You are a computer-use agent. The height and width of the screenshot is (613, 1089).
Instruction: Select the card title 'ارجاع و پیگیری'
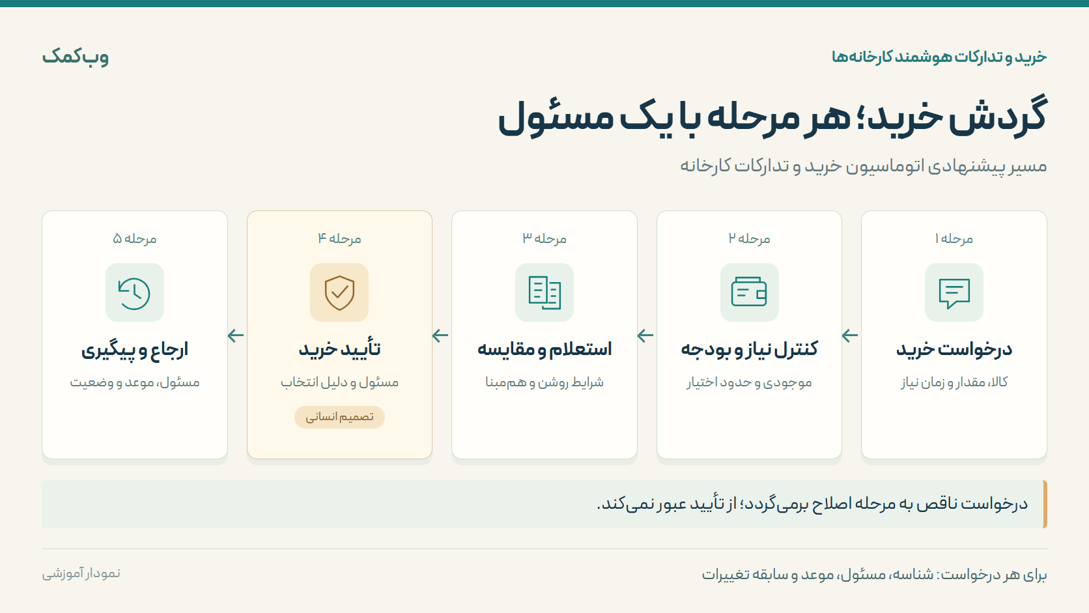coord(135,350)
